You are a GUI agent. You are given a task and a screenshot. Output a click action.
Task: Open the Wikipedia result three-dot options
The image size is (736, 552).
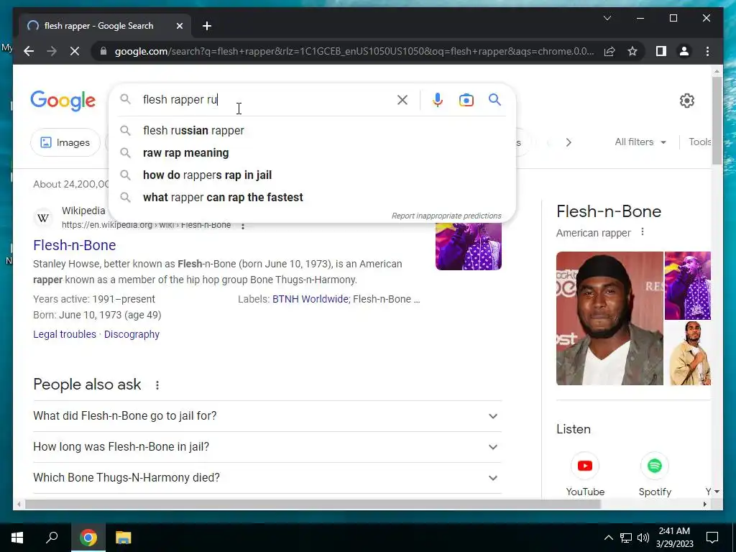(x=243, y=226)
